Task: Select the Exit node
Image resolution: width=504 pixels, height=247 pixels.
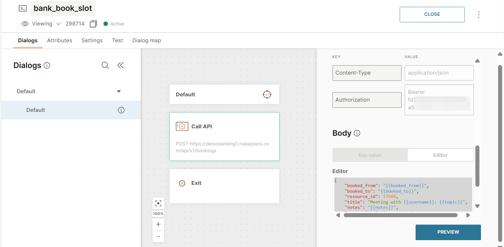Action: [x=224, y=186]
